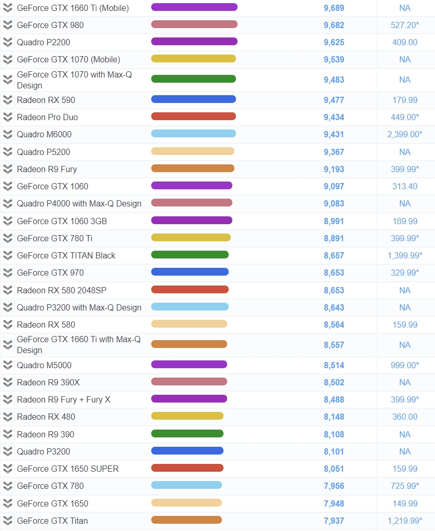
Task: Open the GeForce GTX 780 link
Action: [x=50, y=486]
